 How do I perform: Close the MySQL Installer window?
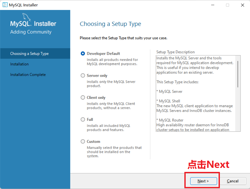tap(243, 5)
